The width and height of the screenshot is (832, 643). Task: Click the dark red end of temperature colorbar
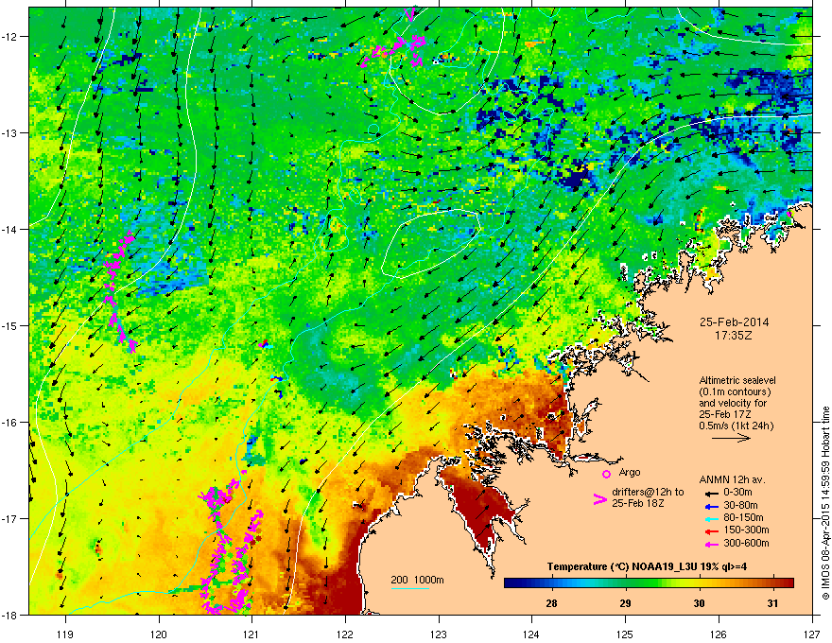(x=789, y=582)
